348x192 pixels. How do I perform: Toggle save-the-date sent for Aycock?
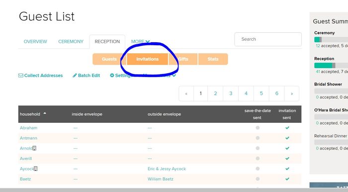258,169
